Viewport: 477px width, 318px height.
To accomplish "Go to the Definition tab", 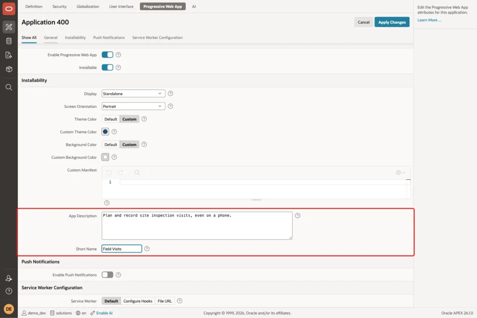I will (34, 7).
